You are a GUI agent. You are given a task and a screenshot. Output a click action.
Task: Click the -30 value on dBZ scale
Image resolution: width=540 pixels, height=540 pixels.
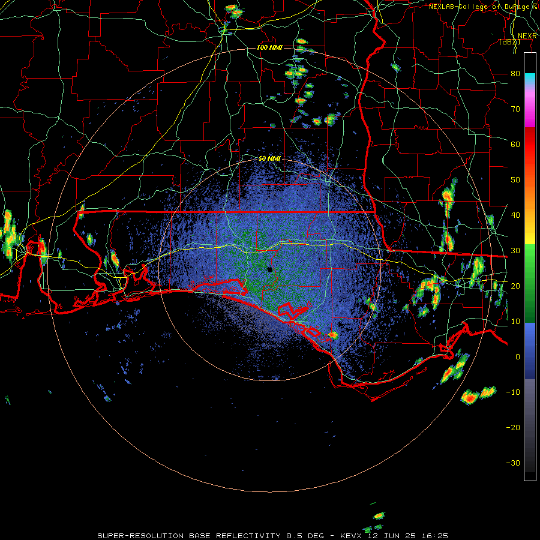coord(513,463)
